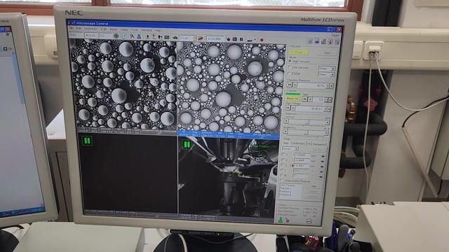Click the pause toolbar icon
Screen dimensions: 449x252
(x=241, y=39)
